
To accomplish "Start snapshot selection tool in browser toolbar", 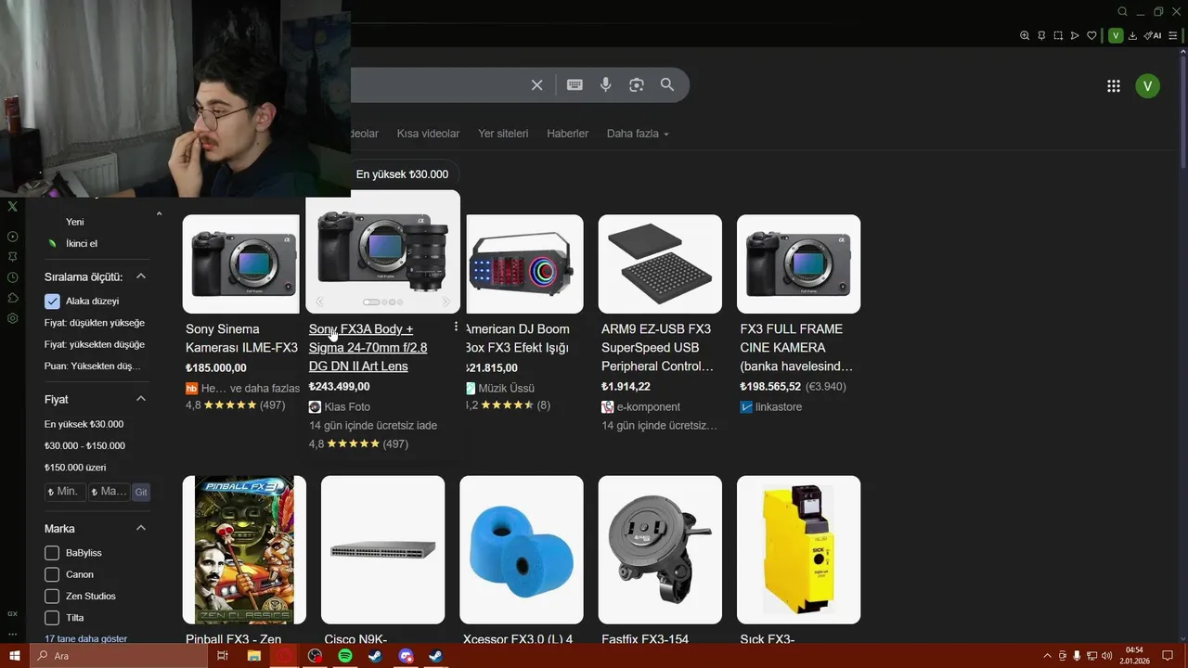I will coord(1058,35).
